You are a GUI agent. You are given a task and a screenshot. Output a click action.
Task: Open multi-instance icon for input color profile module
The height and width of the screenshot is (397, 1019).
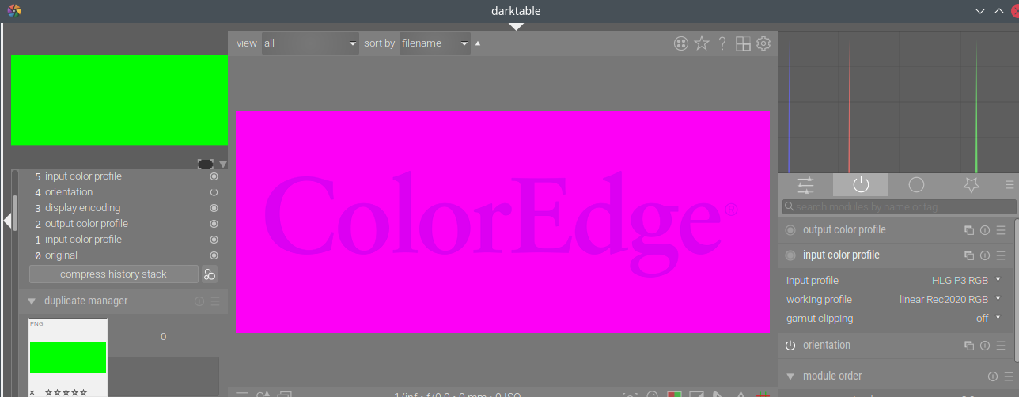pyautogui.click(x=969, y=255)
